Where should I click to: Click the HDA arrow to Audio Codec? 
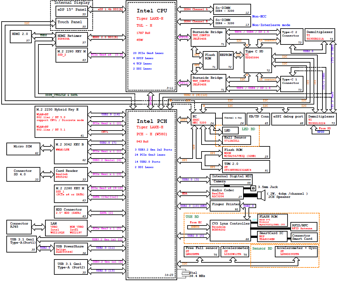coord(193,193)
